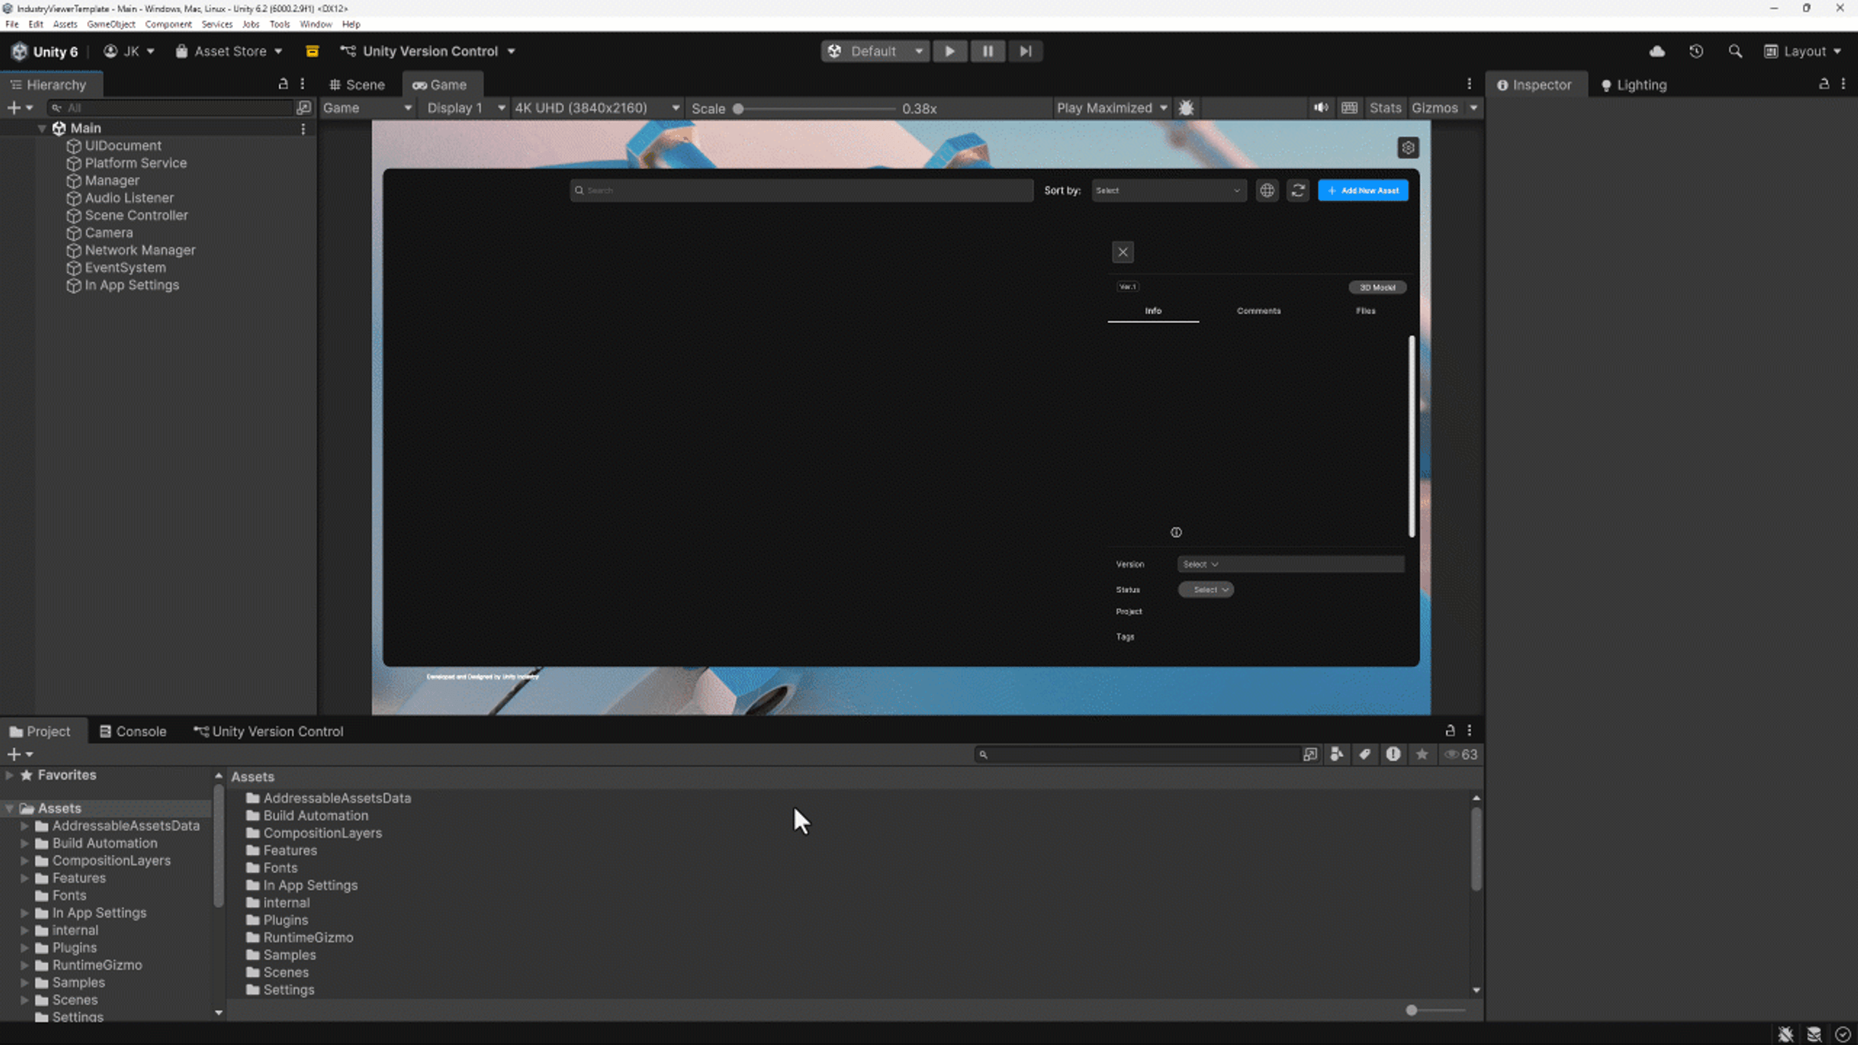
Task: Click the in-game Search input field
Action: [x=801, y=191]
